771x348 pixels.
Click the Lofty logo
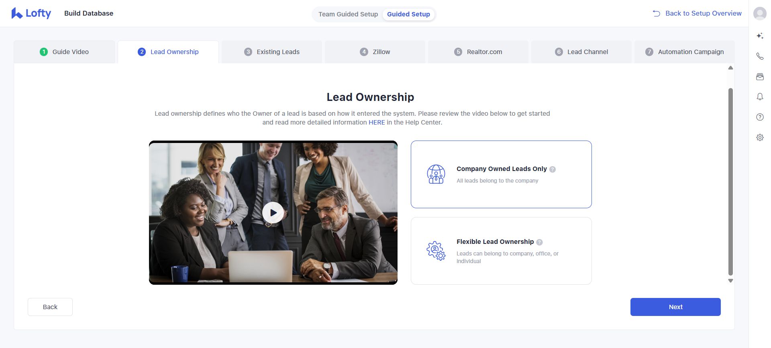point(31,13)
